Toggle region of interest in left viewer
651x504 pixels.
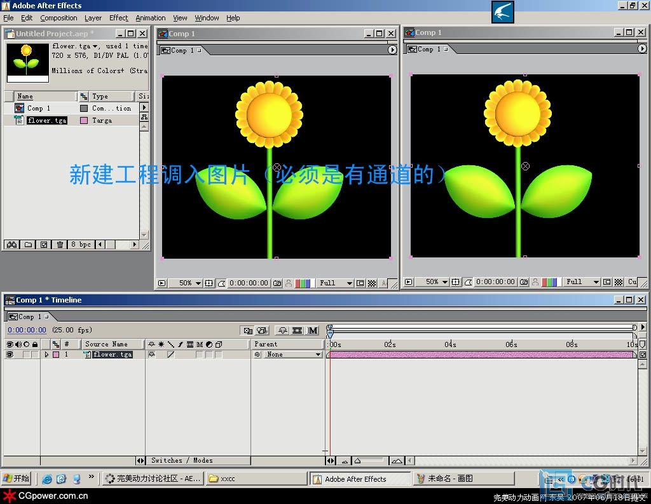[360, 283]
